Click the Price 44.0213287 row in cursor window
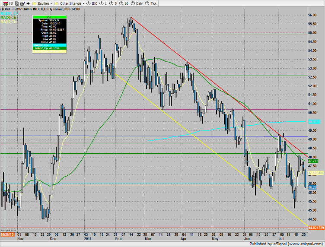The height and width of the screenshot is (247, 325). click(50, 30)
